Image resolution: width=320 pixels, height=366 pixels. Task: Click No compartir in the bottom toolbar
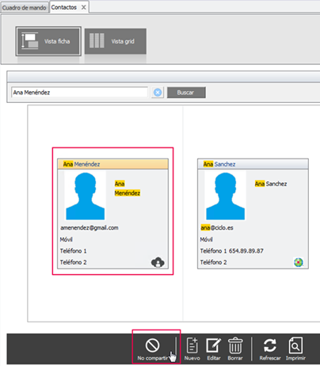coord(153,349)
